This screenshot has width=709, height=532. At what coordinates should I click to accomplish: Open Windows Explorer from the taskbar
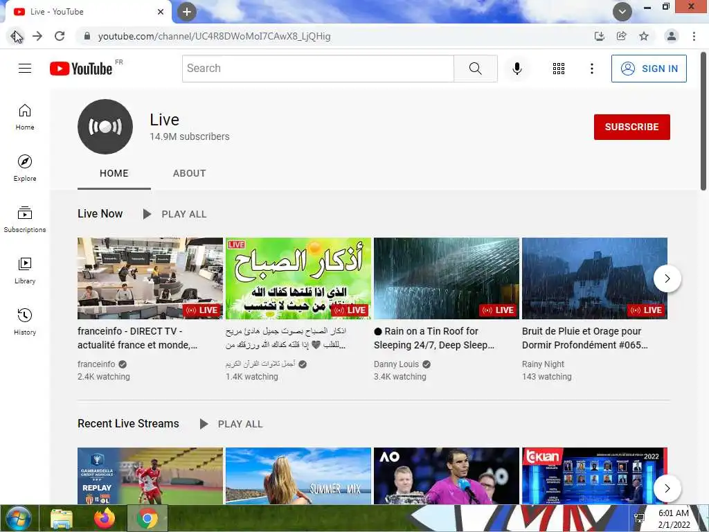click(x=61, y=518)
